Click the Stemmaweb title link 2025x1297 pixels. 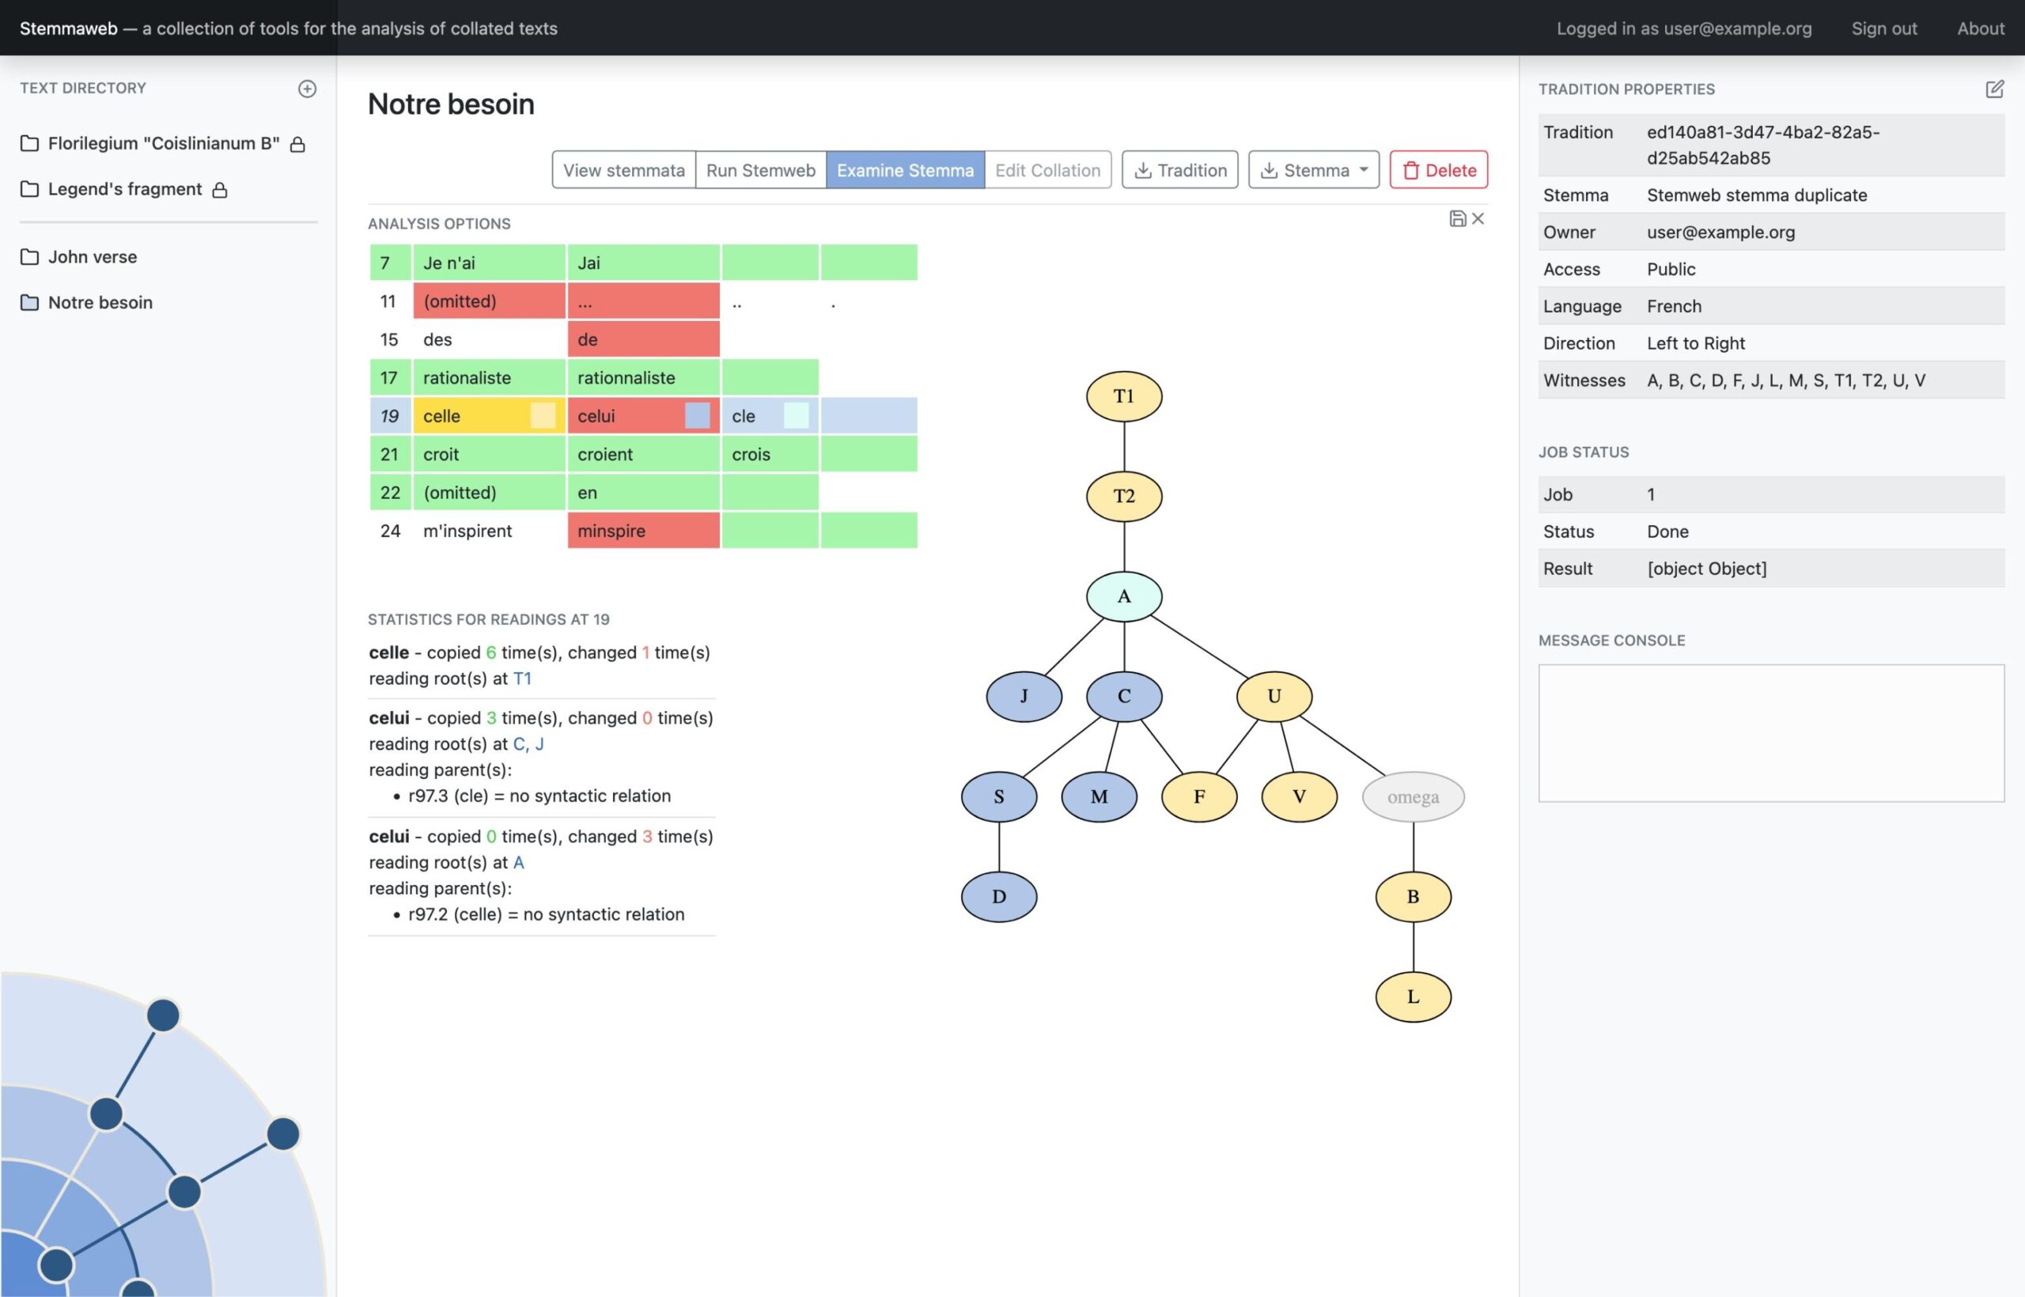coord(68,28)
